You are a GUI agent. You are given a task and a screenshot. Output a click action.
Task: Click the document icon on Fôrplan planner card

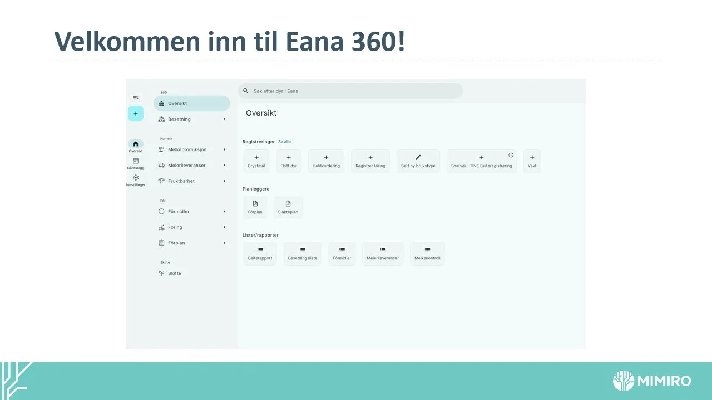pos(255,204)
